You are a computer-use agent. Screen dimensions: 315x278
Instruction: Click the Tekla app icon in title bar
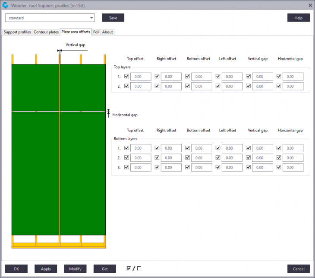tap(5, 5)
